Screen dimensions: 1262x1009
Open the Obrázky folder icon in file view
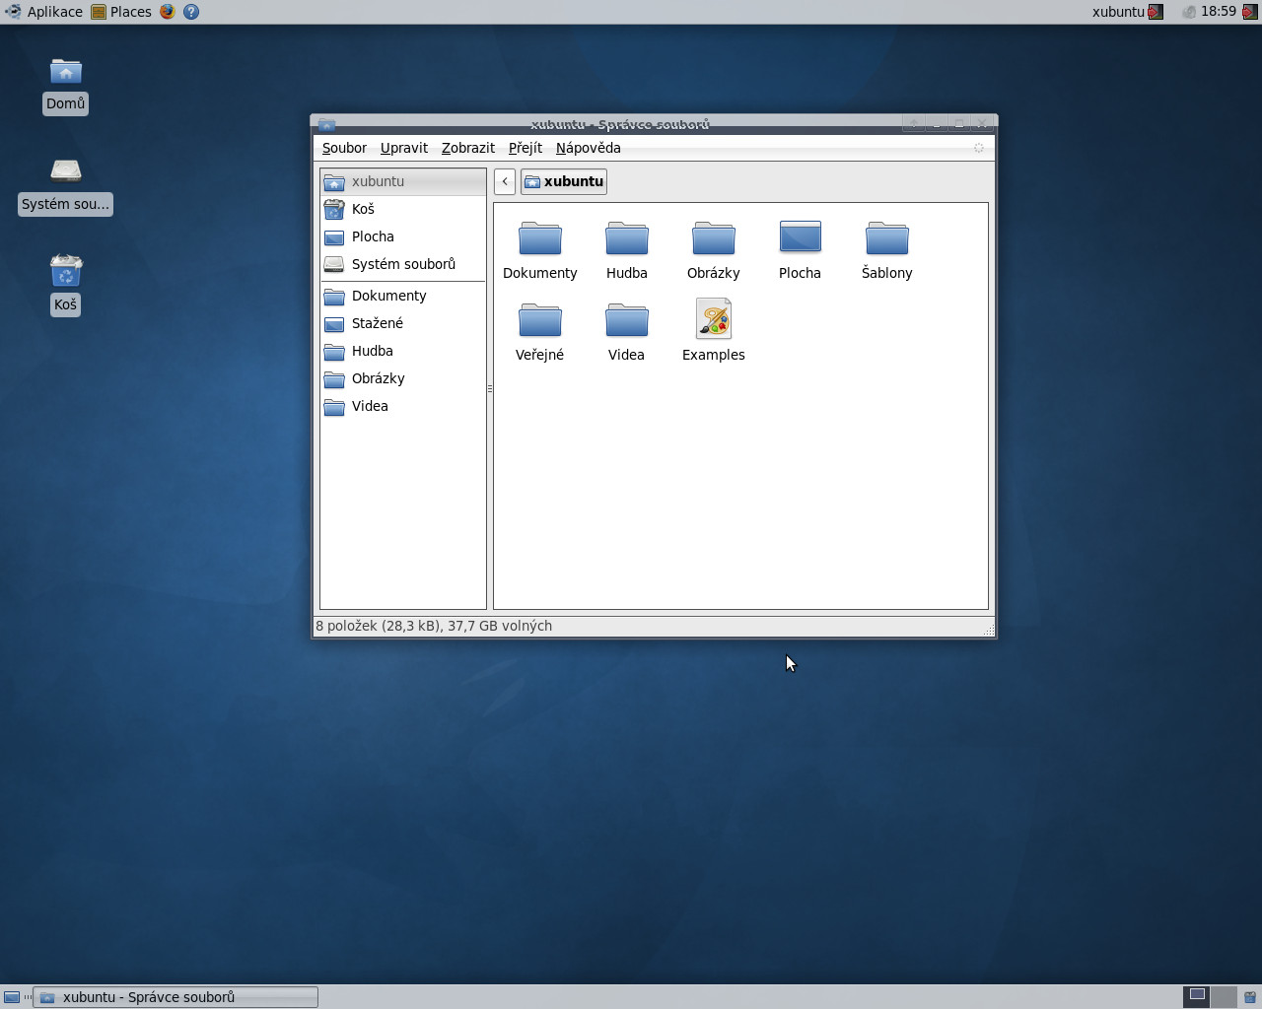[x=713, y=238]
